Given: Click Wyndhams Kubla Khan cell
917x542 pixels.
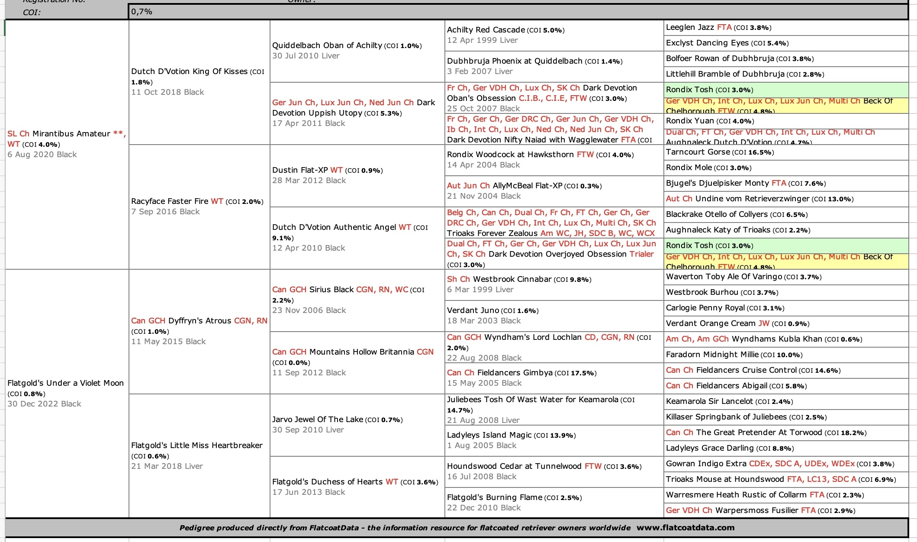Looking at the screenshot, I should coord(786,339).
